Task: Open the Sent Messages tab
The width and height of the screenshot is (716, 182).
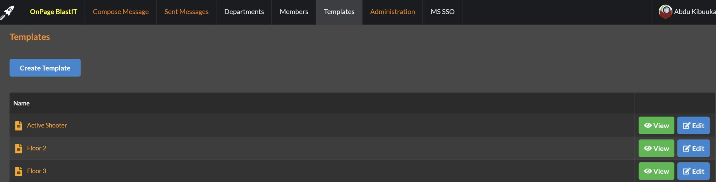Action: (x=186, y=12)
